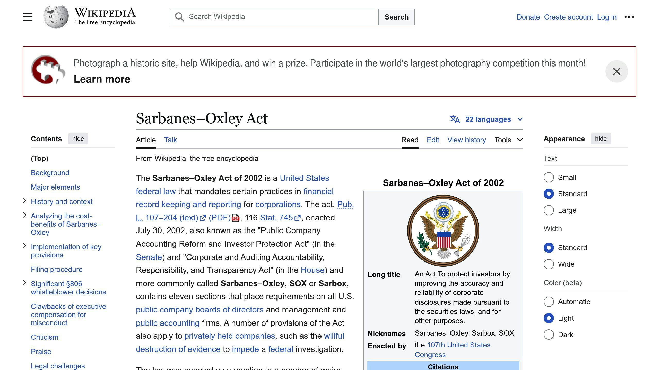Click the Wikipedia globe logo
This screenshot has width=659, height=370.
[56, 17]
